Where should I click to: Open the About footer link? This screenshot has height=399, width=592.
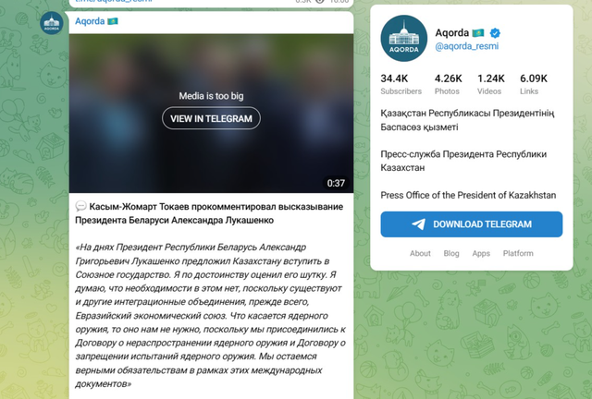(x=420, y=253)
